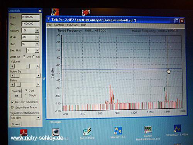Click Volume slider right arrow
The height and width of the screenshot is (145, 193).
(38, 66)
